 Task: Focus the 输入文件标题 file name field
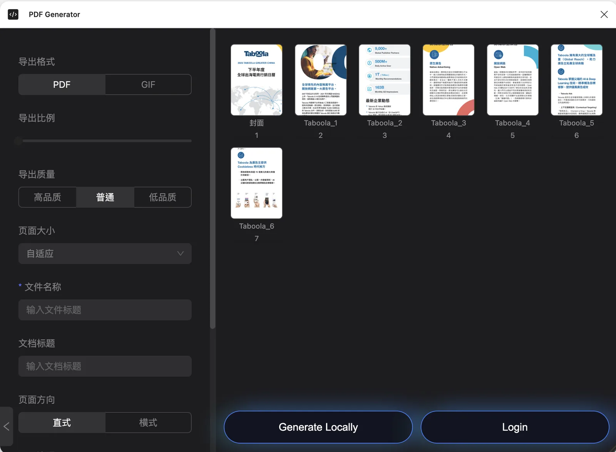(105, 310)
